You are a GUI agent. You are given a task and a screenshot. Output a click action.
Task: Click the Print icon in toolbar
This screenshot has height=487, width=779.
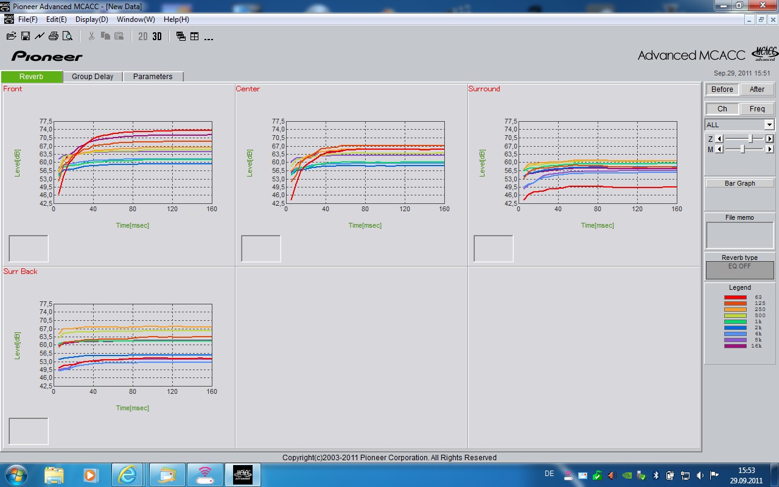[54, 37]
